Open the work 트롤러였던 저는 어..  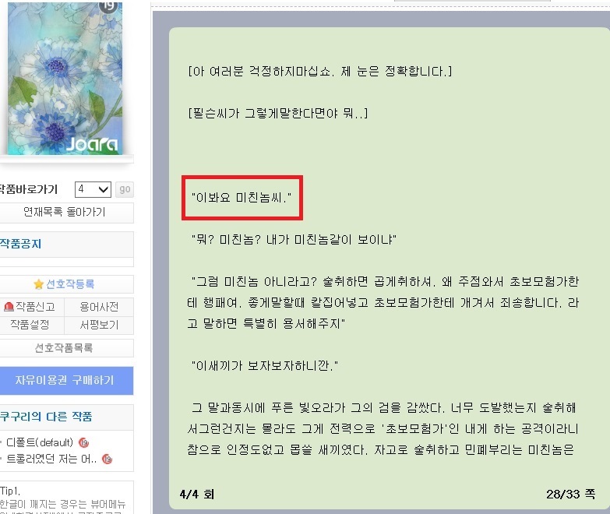51,459
